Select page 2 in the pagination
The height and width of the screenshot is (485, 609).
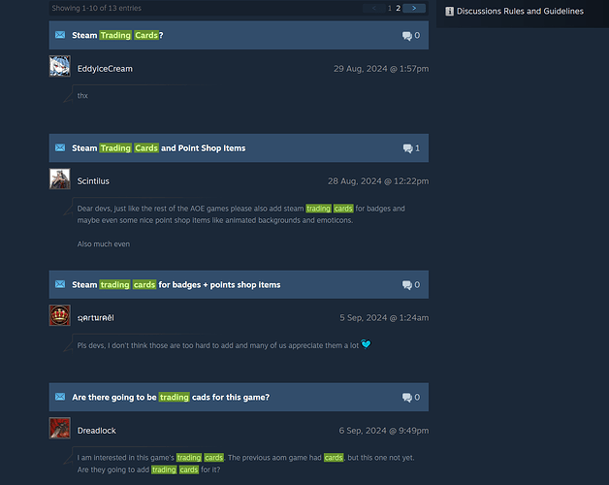tap(399, 8)
